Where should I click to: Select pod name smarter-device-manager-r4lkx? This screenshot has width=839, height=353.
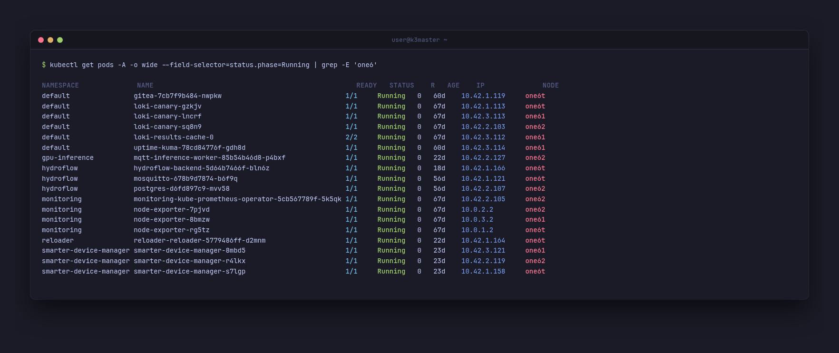190,261
